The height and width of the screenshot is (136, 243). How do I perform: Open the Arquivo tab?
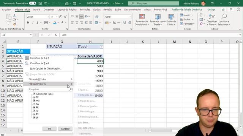(x=6, y=9)
